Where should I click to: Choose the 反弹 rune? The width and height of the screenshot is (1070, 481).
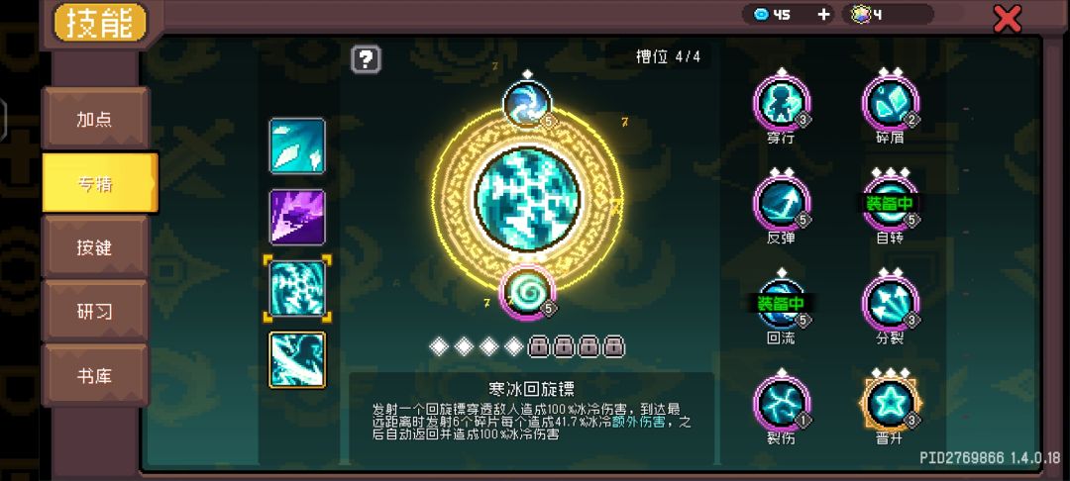(782, 204)
